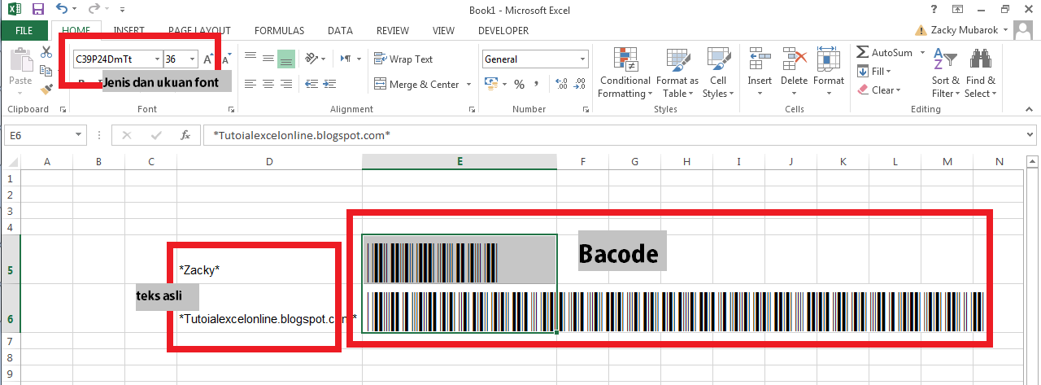The width and height of the screenshot is (1041, 385).
Task: Switch to the FORMULAS tab
Action: pyautogui.click(x=279, y=30)
